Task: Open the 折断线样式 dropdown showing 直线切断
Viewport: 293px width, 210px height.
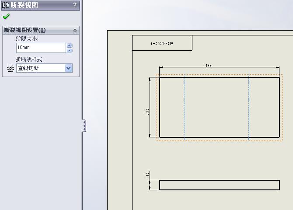Action: (44, 68)
